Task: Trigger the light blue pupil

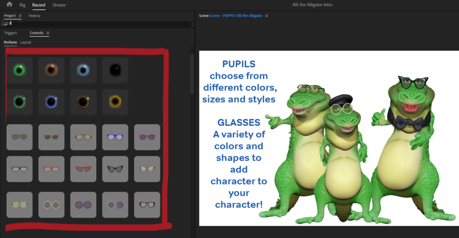Action: coord(83,70)
